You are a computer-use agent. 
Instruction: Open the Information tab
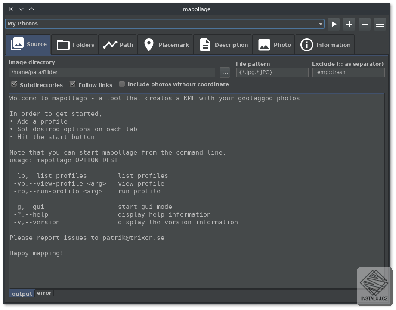[325, 45]
